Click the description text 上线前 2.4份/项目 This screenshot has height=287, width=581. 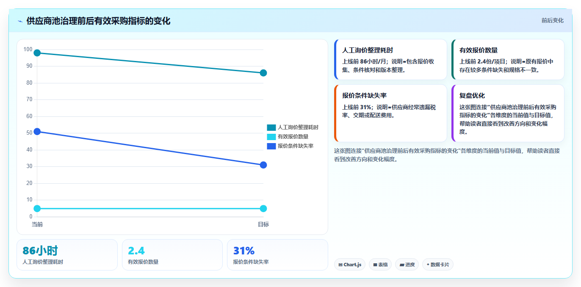[x=483, y=61]
